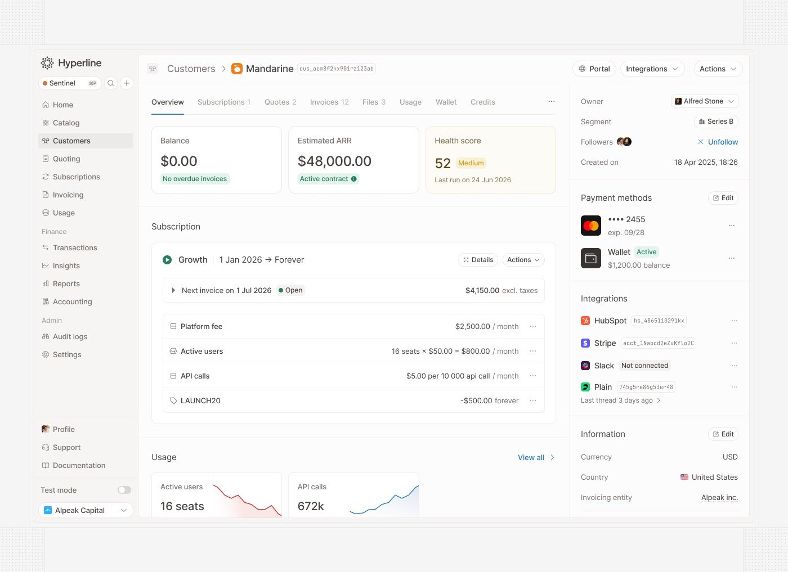Open Settings in sidebar

(x=86, y=354)
